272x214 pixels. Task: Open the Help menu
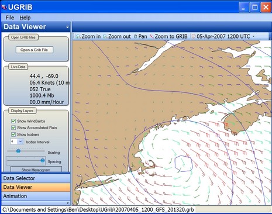click(x=25, y=18)
